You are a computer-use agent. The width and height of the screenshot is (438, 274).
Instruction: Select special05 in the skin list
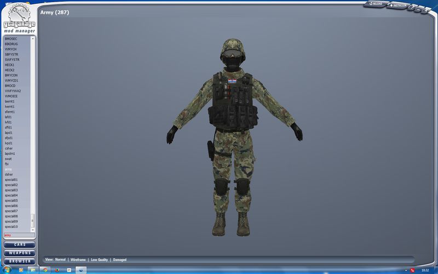pyautogui.click(x=11, y=201)
